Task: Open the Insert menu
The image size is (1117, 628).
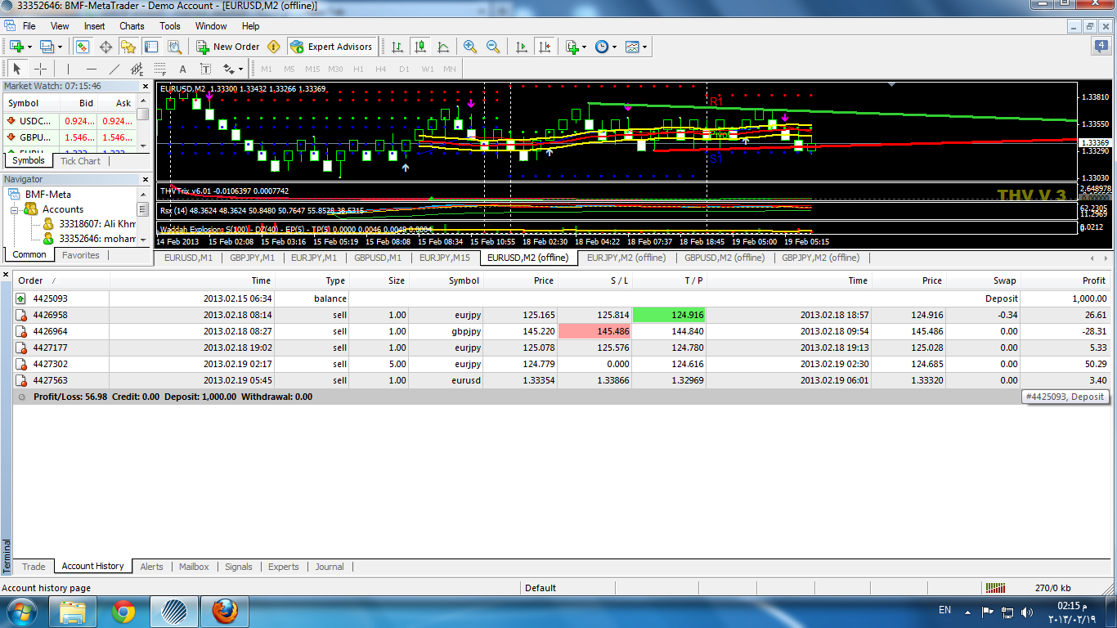Action: [x=94, y=26]
